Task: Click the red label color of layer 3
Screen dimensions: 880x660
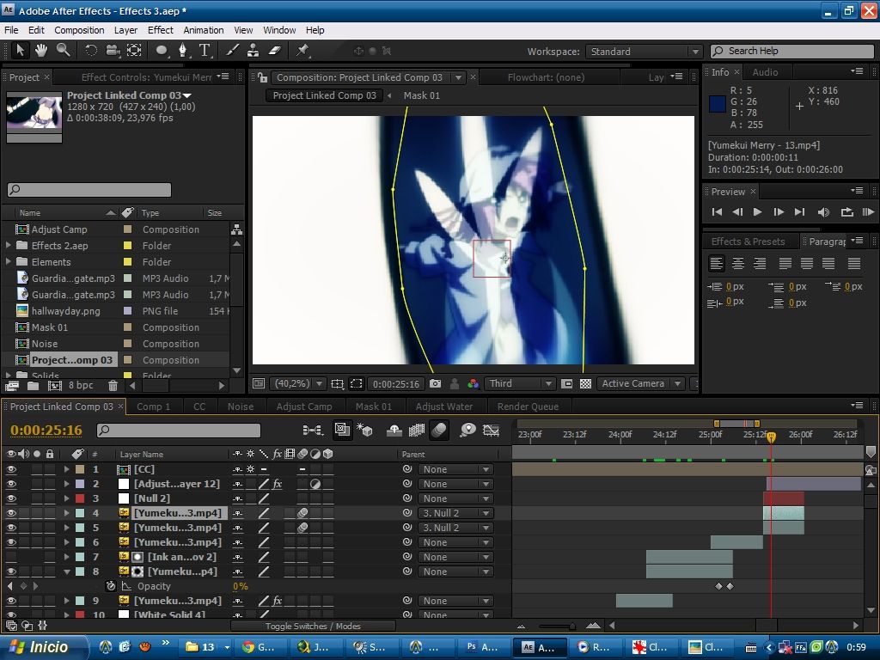Action: pos(80,498)
